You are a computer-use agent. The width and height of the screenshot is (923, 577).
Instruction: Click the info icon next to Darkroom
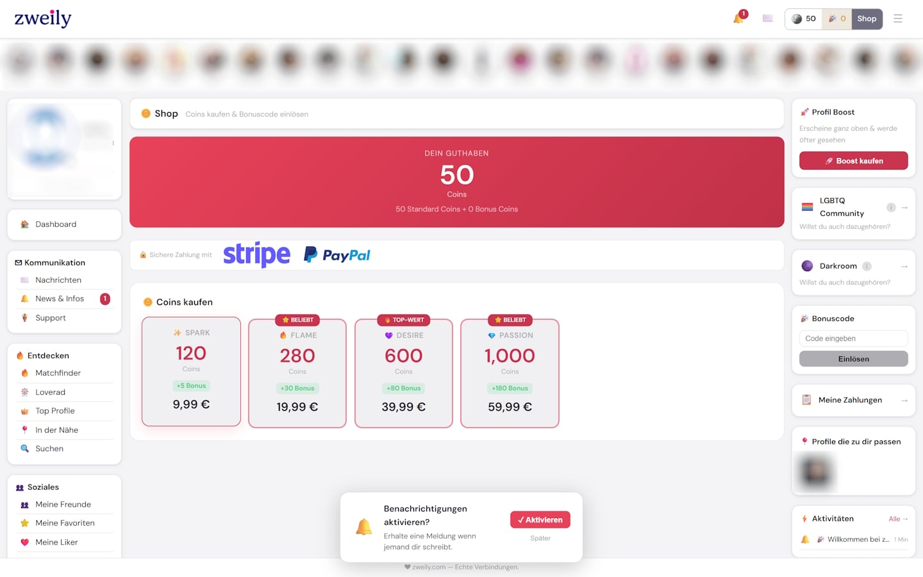coord(867,266)
